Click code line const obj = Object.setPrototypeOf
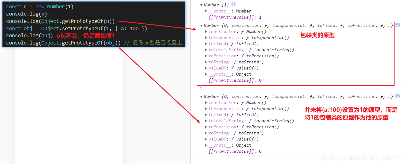 76,28
